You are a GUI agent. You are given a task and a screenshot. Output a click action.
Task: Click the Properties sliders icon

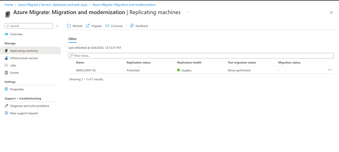coord(7,89)
